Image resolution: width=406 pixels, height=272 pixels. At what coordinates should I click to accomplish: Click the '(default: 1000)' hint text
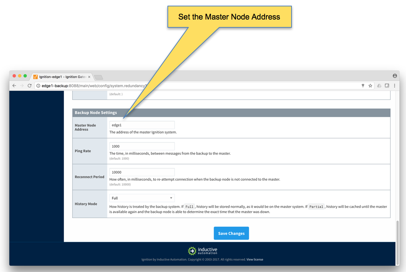click(x=119, y=158)
